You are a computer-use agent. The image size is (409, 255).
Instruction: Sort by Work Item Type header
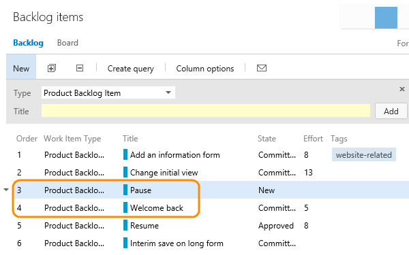click(72, 139)
